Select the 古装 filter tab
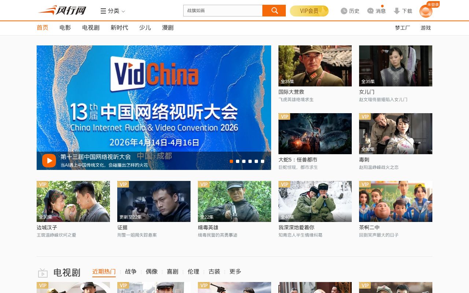 [214, 271]
